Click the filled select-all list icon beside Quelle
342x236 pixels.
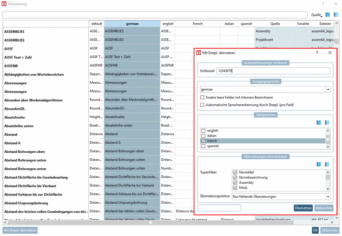327,15
